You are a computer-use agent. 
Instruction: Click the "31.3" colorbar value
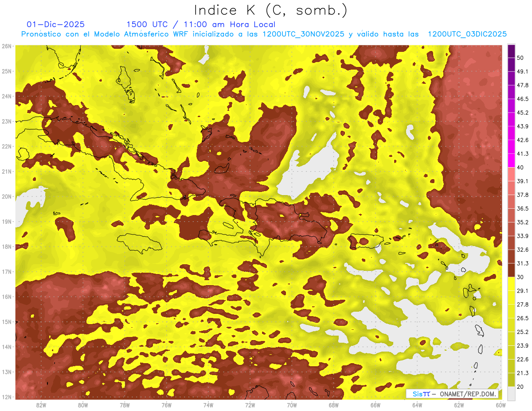click(x=523, y=263)
